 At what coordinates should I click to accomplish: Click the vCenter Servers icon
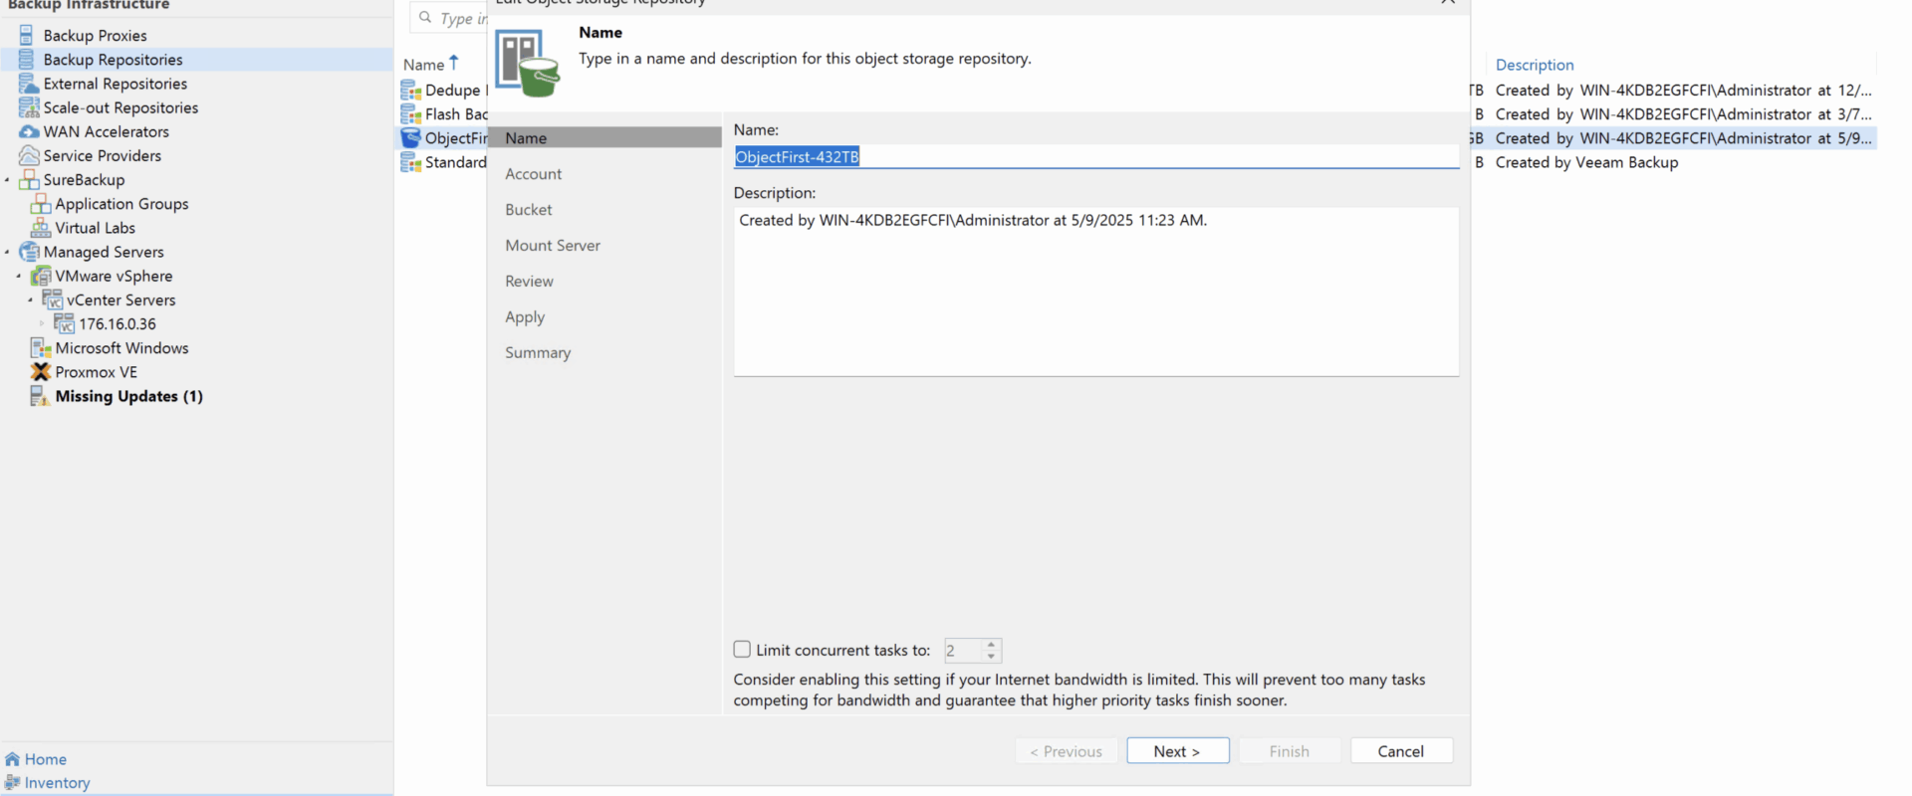53,299
